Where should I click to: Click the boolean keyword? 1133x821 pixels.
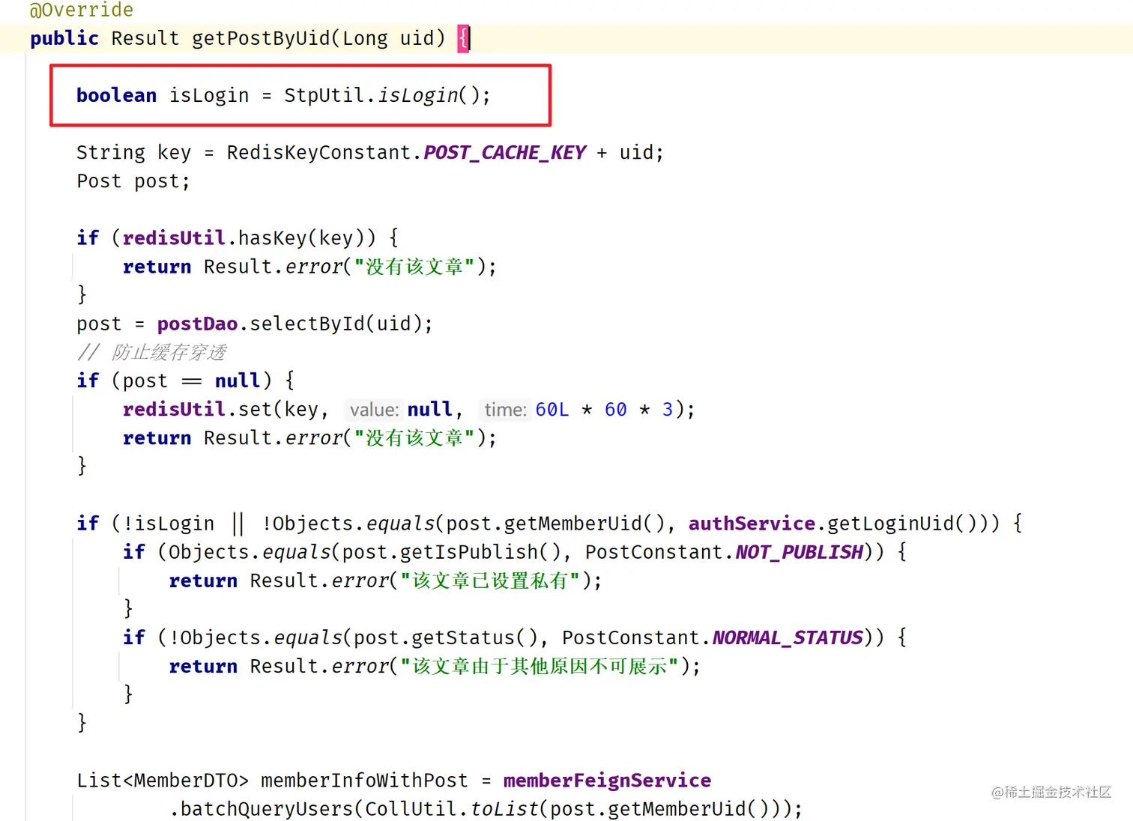click(x=116, y=95)
